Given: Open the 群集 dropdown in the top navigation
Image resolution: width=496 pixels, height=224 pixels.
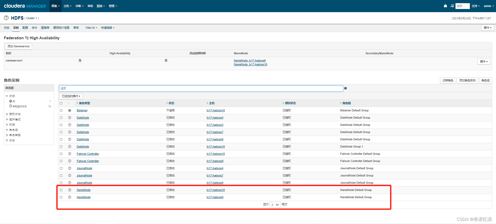Looking at the screenshot, I should pos(55,6).
